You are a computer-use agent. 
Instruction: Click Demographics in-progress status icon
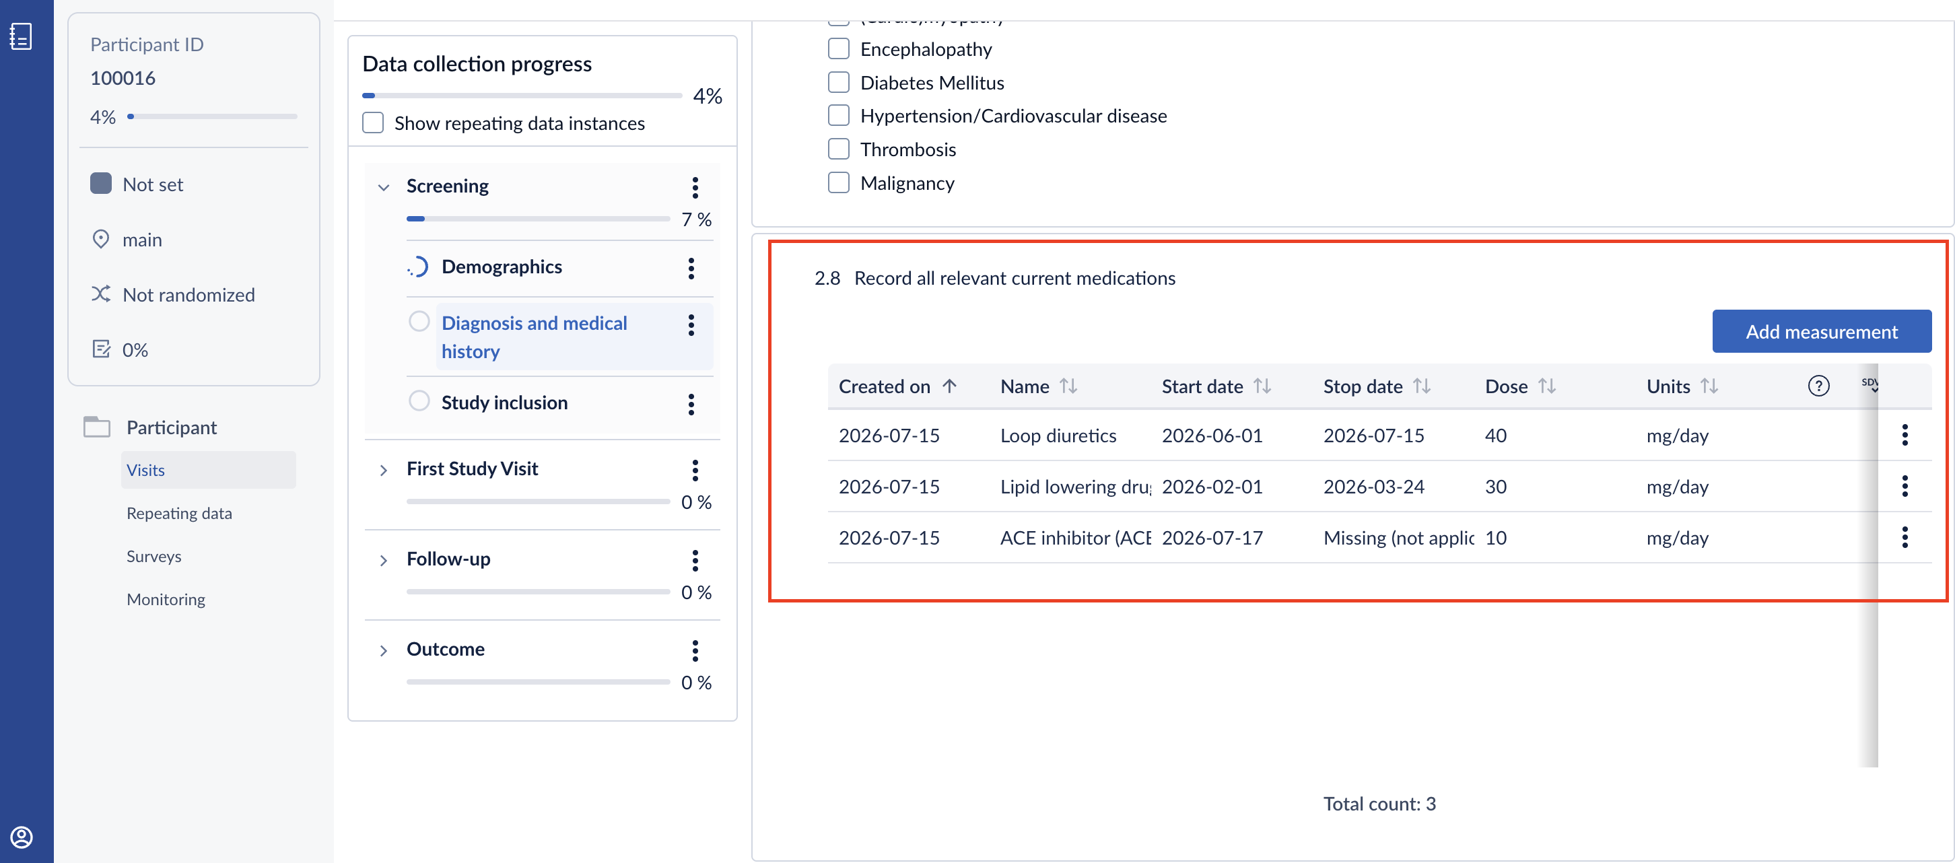coord(417,267)
